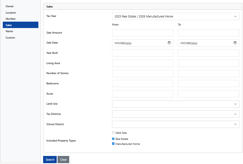Switch to the Owner search tab

(x=10, y=6)
